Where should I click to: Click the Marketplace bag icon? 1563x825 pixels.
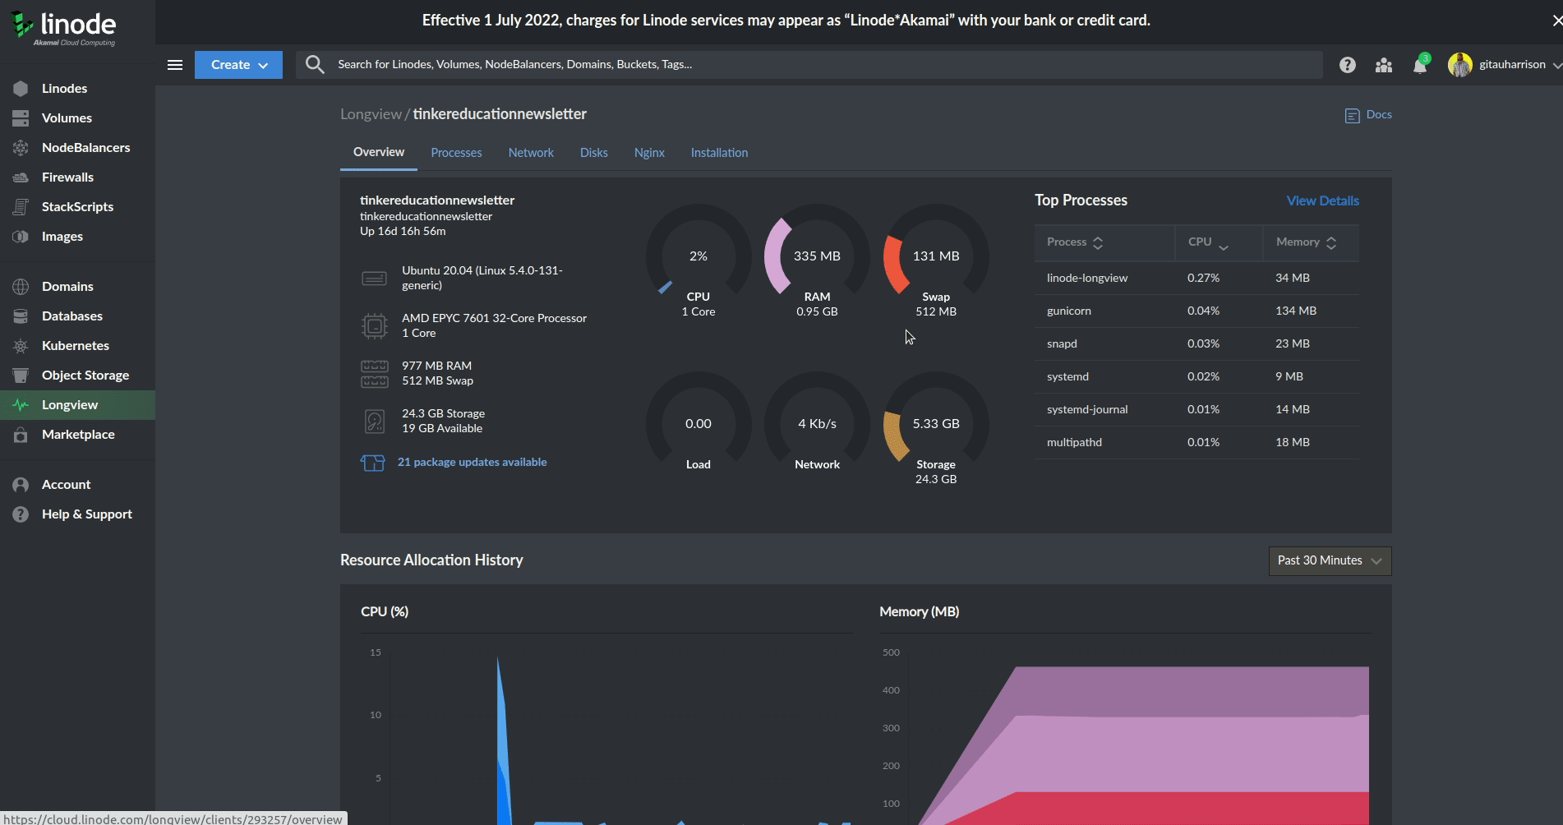(x=21, y=435)
